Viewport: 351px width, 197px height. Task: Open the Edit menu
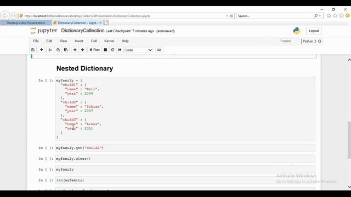pyautogui.click(x=49, y=41)
